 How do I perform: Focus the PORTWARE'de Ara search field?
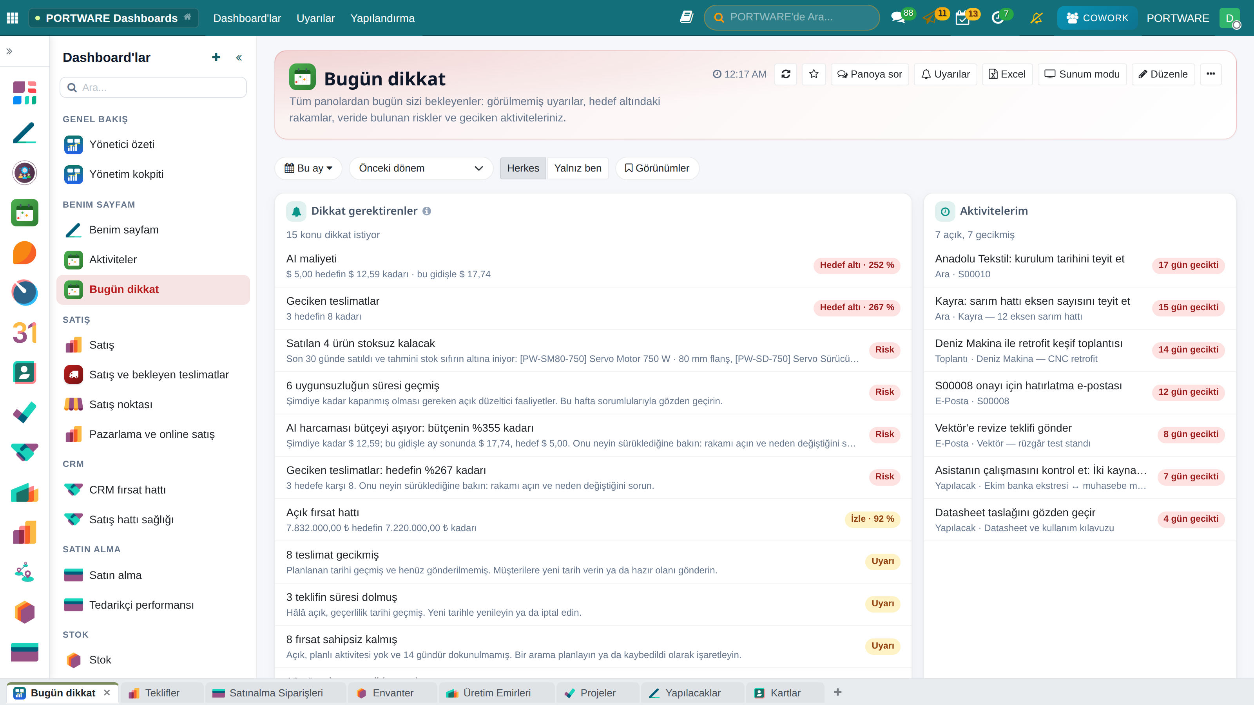(x=792, y=18)
